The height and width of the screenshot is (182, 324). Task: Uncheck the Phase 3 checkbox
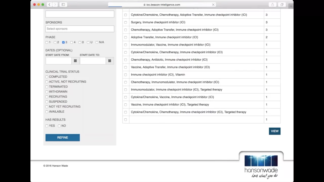click(x=63, y=42)
